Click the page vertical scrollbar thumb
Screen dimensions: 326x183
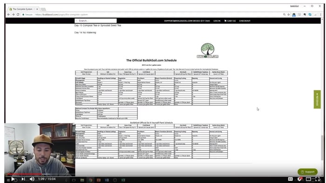(322, 148)
